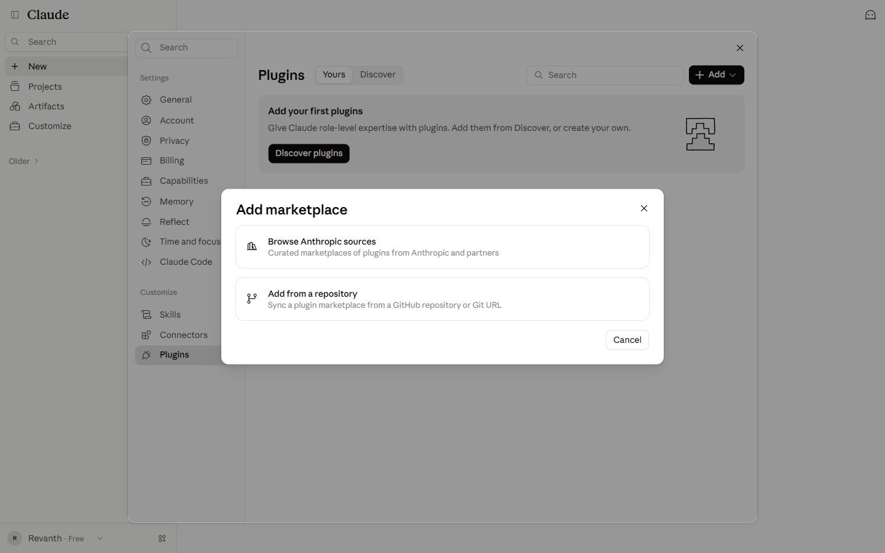
Task: Click the Artifacts icon in left sidebar
Action: click(15, 106)
